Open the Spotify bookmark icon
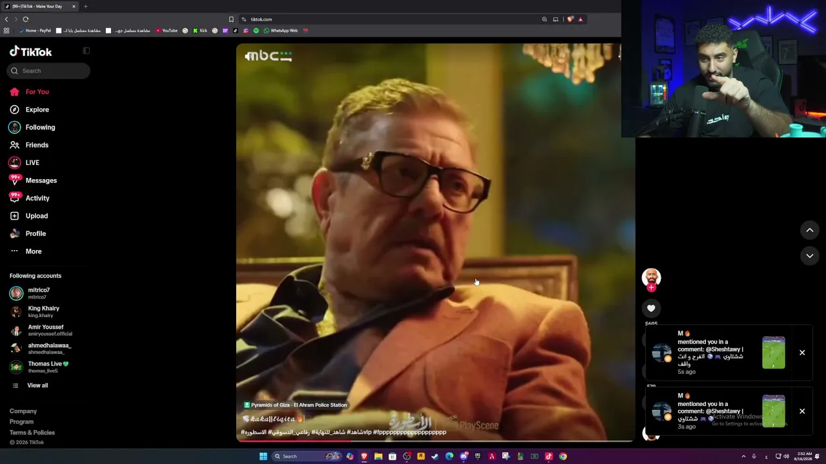The width and height of the screenshot is (826, 464). [256, 30]
